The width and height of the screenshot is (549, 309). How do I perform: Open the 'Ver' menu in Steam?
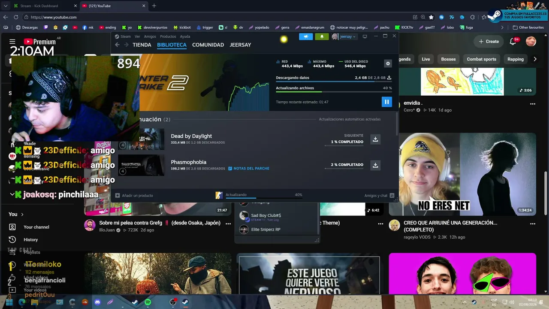pyautogui.click(x=137, y=36)
